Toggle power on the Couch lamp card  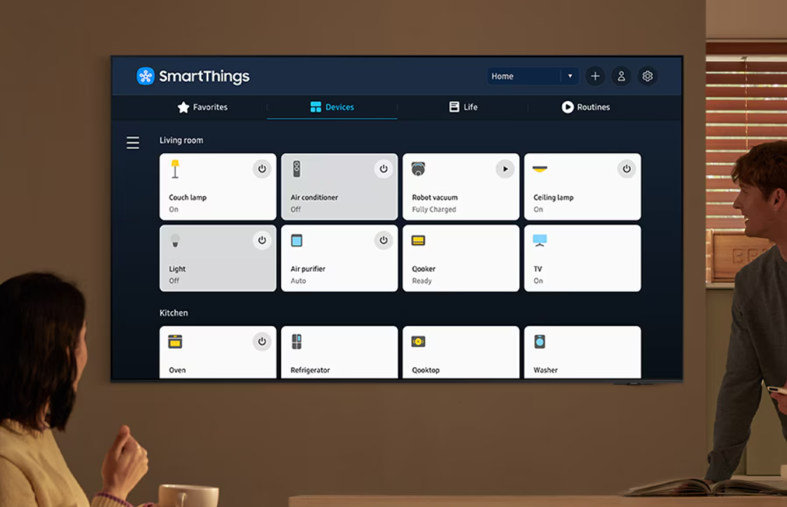[x=262, y=169]
